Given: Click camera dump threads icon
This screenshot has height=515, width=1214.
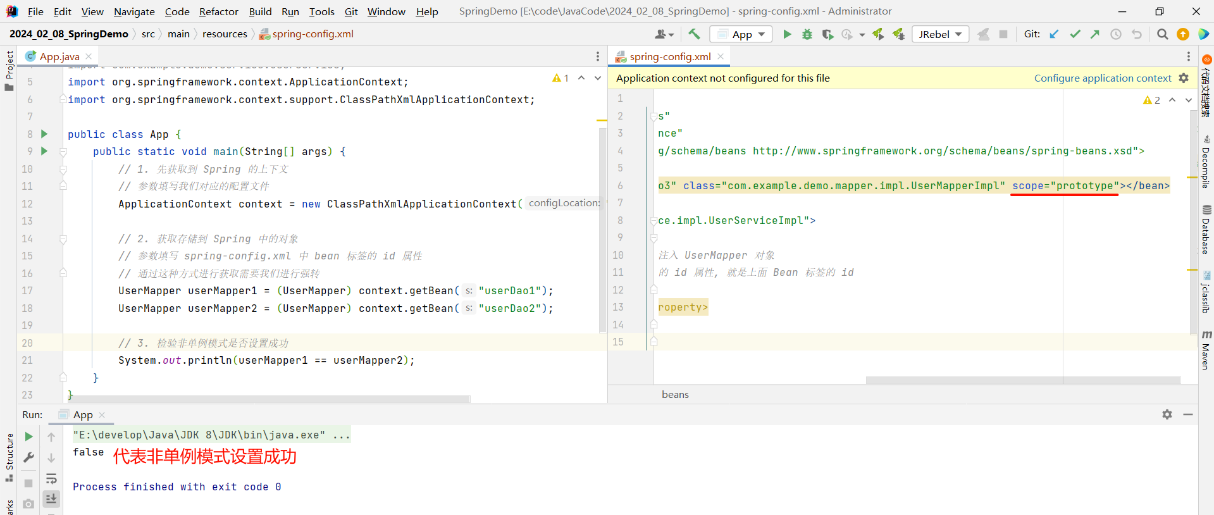Looking at the screenshot, I should click(28, 504).
